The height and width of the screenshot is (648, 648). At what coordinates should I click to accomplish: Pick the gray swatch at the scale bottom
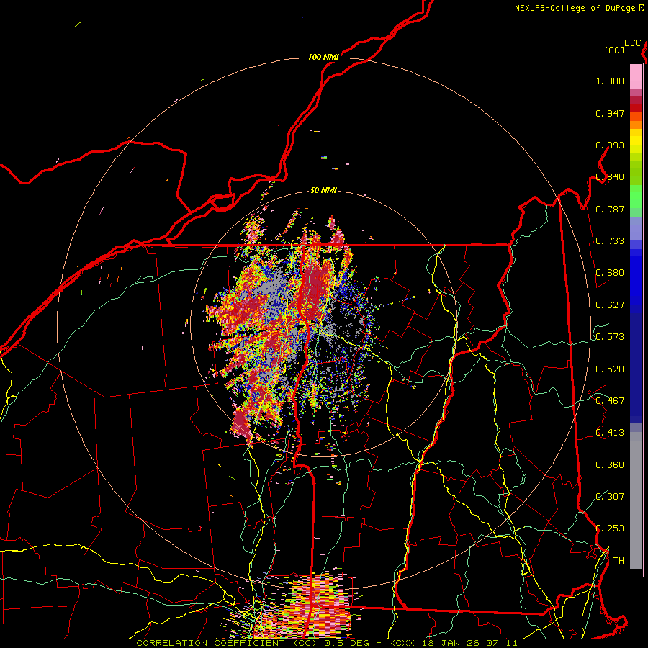636,500
